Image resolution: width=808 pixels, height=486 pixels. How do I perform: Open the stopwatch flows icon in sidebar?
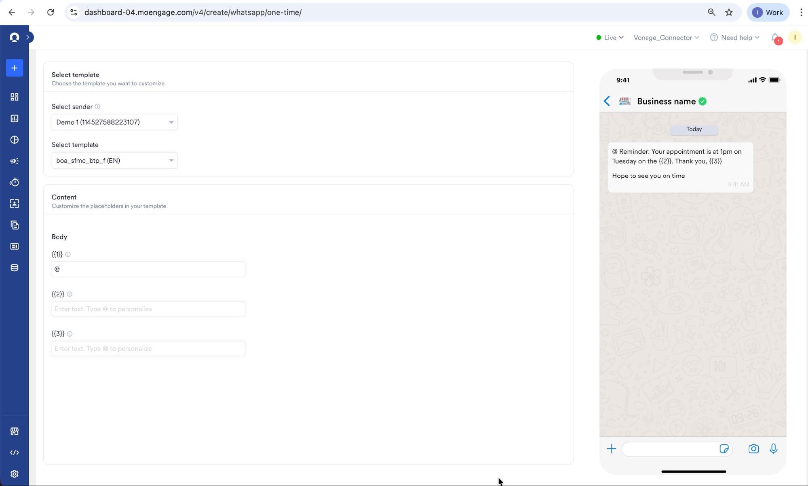15,182
